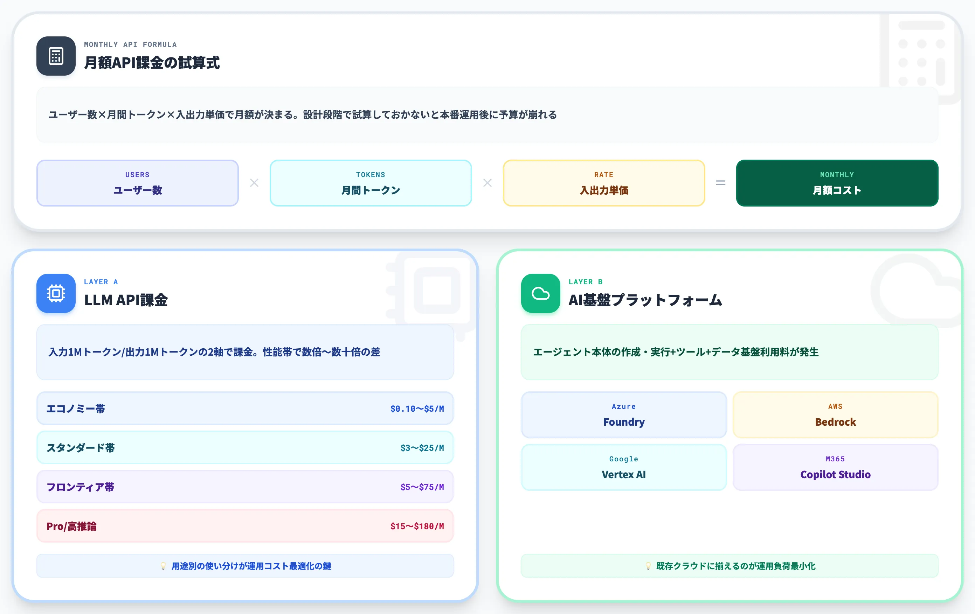Click the calculator icon beside 月額API課金の試算式
Screen dimensions: 975x614
[x=56, y=56]
